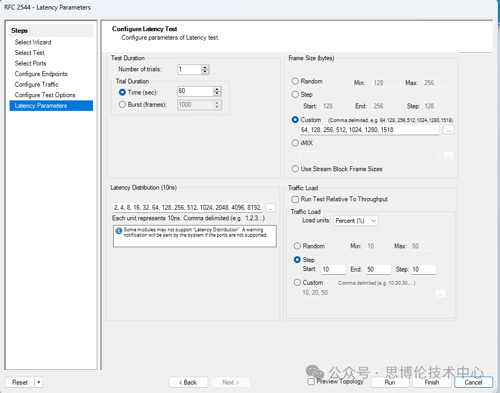
Task: Click the Finish button
Action: coord(432,382)
